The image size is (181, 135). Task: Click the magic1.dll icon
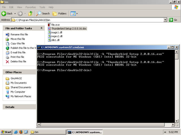coord(49,32)
